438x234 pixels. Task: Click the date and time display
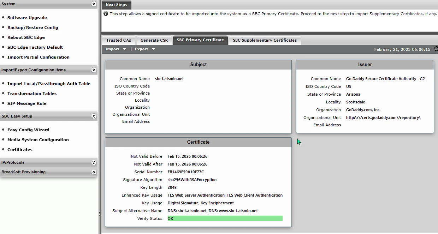(402, 49)
